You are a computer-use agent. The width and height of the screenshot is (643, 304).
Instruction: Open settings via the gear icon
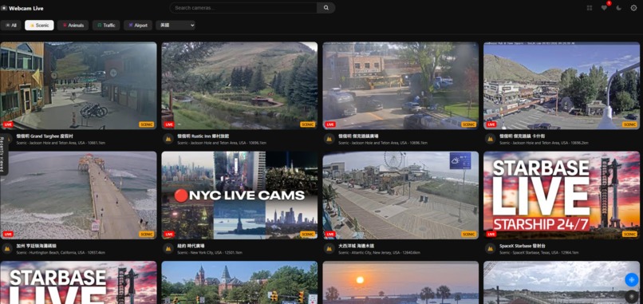tap(633, 8)
